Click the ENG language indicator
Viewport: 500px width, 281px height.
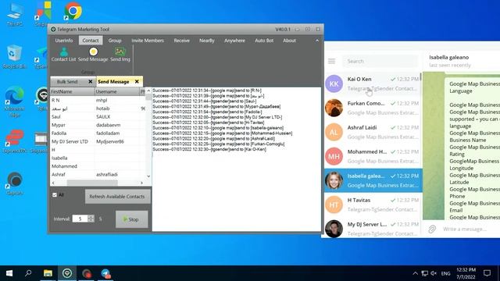[x=445, y=273]
